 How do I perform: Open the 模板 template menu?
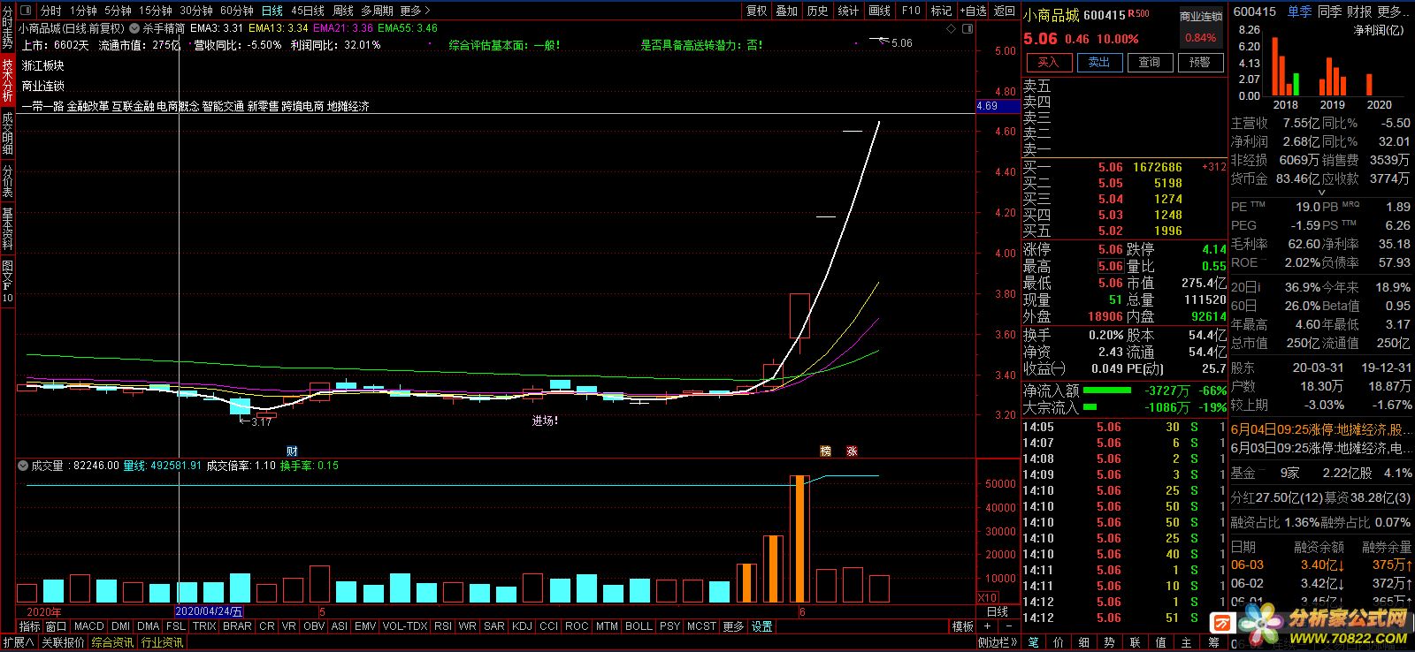(x=962, y=626)
